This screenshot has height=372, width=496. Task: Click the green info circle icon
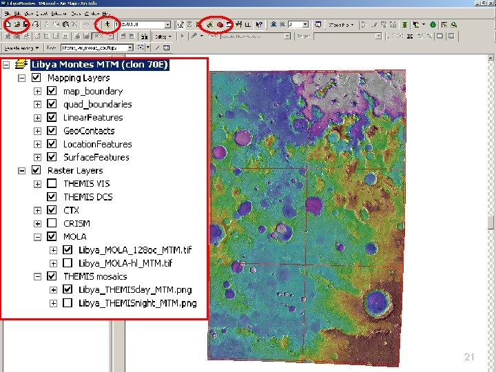(433, 24)
